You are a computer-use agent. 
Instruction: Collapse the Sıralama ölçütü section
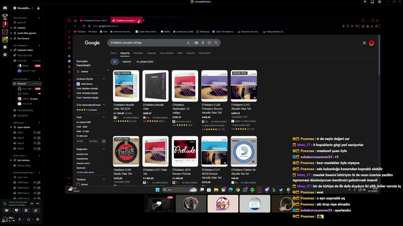tap(104, 79)
